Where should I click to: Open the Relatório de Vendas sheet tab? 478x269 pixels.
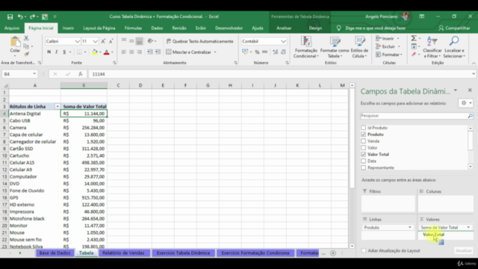123,253
